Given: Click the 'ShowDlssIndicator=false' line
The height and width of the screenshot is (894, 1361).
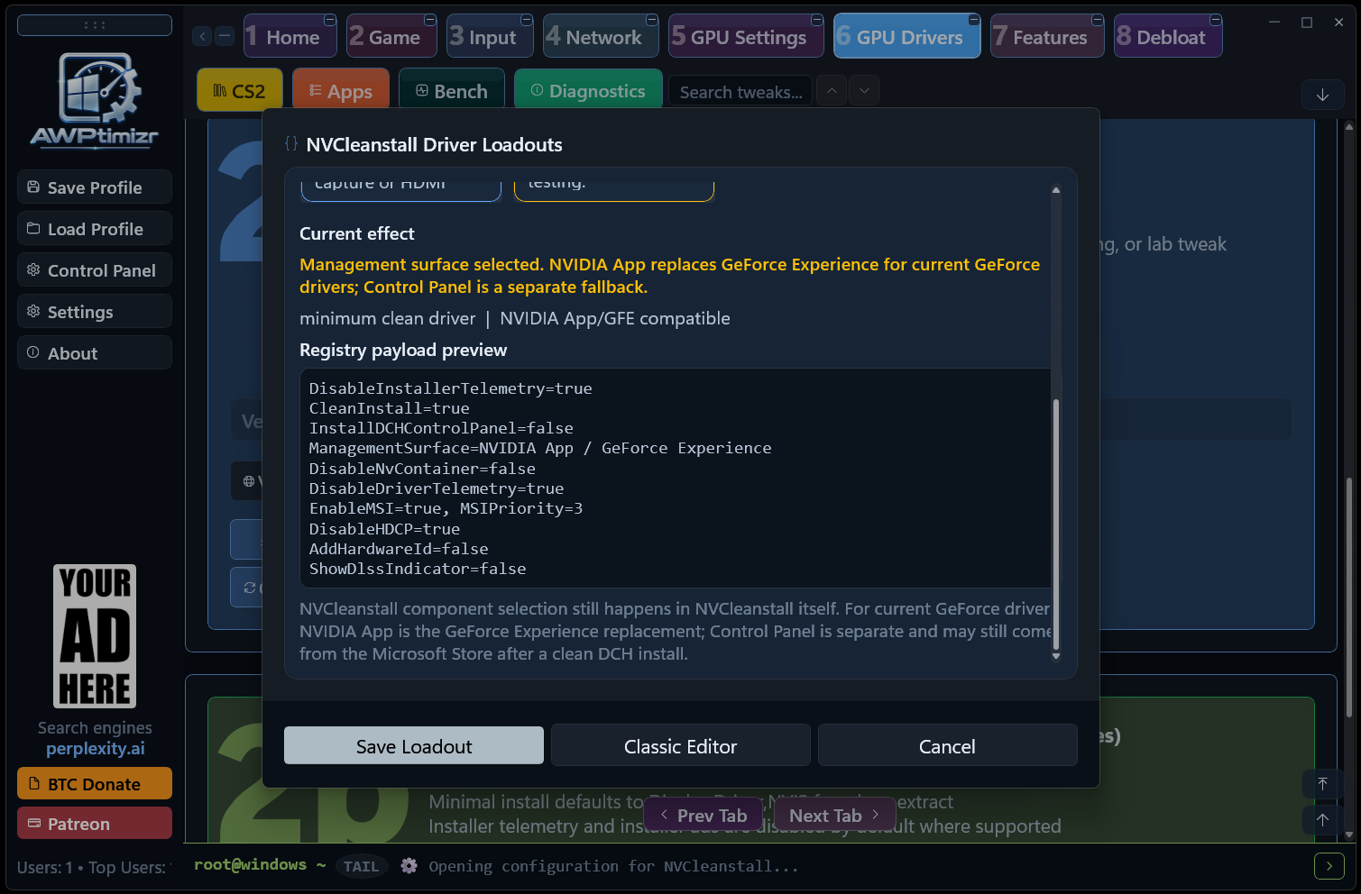Looking at the screenshot, I should pyautogui.click(x=418, y=569).
